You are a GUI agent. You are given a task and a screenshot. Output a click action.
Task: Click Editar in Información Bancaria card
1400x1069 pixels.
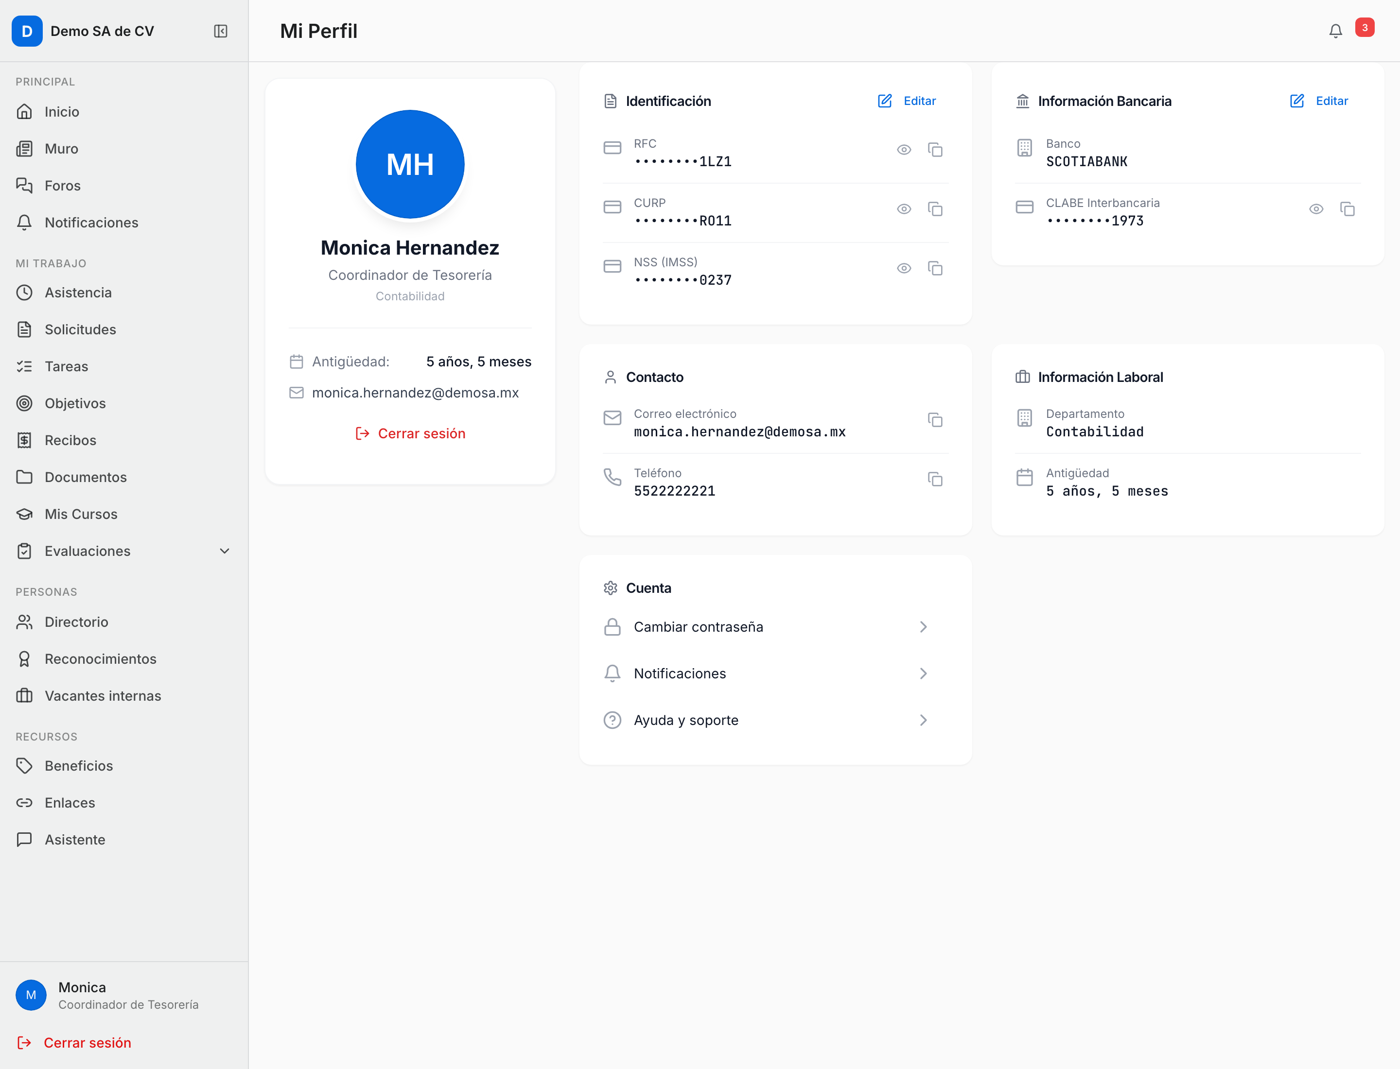pyautogui.click(x=1319, y=101)
